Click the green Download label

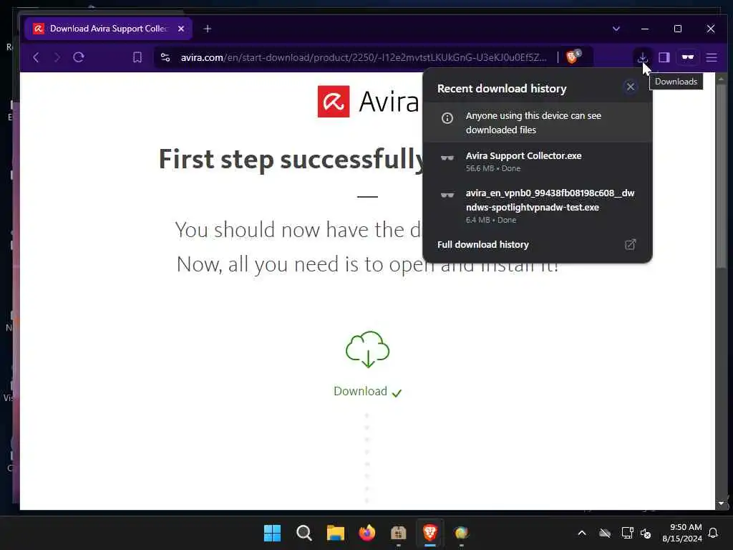[361, 391]
